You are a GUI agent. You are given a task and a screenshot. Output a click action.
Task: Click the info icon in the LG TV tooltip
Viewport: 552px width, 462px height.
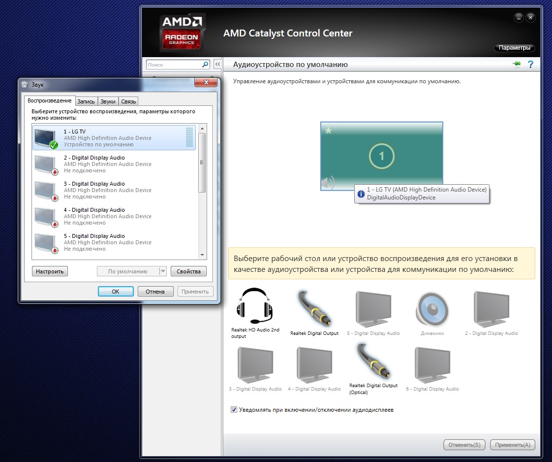[x=361, y=194]
